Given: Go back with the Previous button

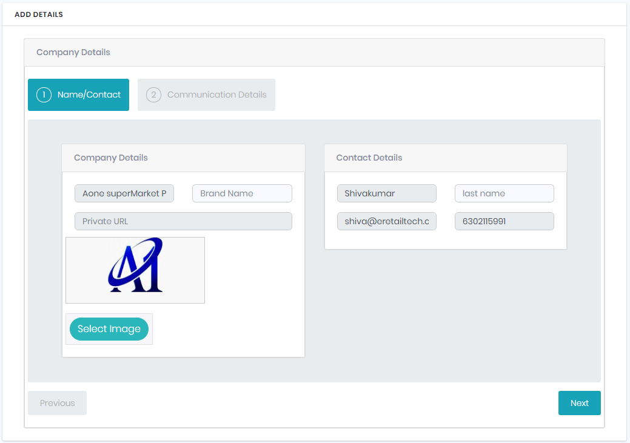Looking at the screenshot, I should point(57,403).
